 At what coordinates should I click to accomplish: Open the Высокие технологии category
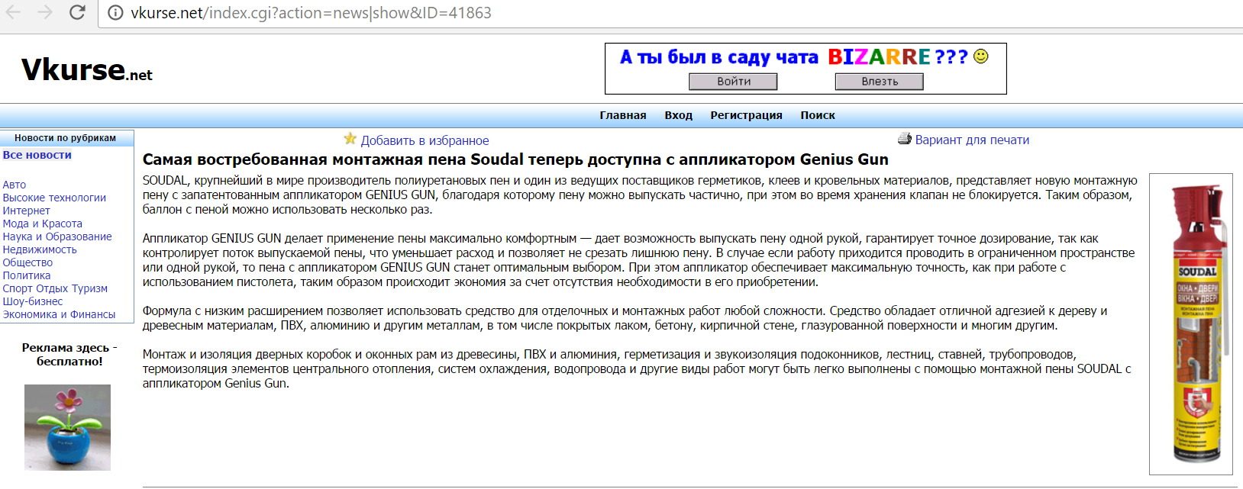tap(54, 198)
